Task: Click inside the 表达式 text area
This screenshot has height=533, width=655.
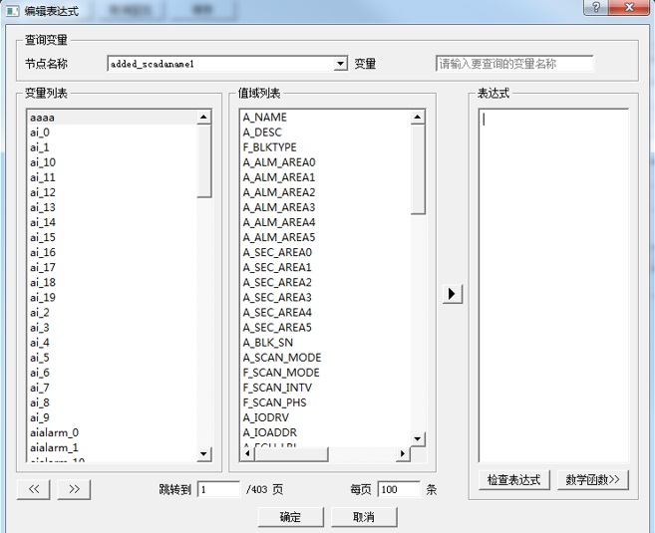Action: point(553,286)
